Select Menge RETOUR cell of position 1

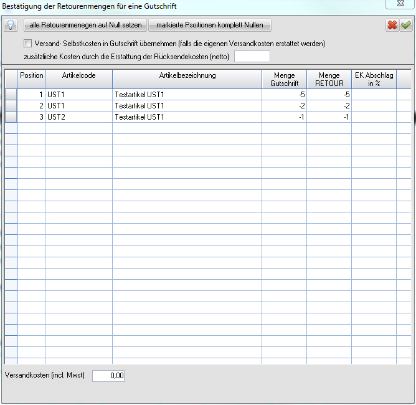(x=329, y=95)
